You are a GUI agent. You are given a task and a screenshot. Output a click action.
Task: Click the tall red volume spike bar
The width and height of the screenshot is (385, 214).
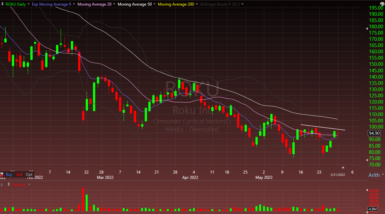coord(83,199)
